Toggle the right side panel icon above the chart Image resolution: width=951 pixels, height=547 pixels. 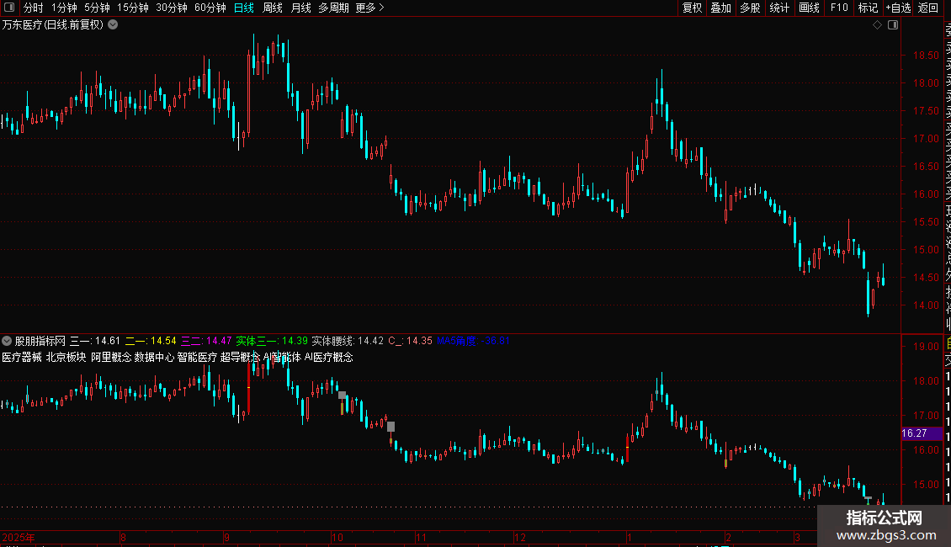(x=893, y=25)
